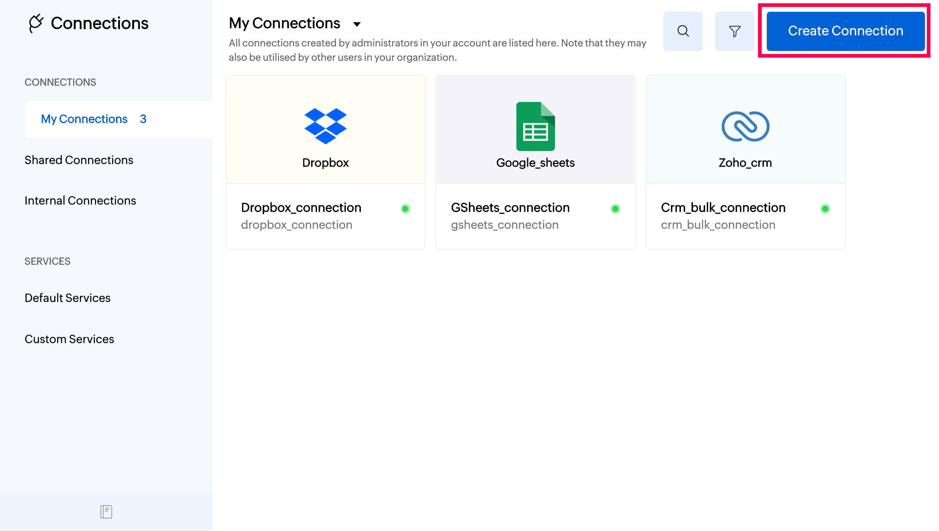Open Custom Services

69,339
